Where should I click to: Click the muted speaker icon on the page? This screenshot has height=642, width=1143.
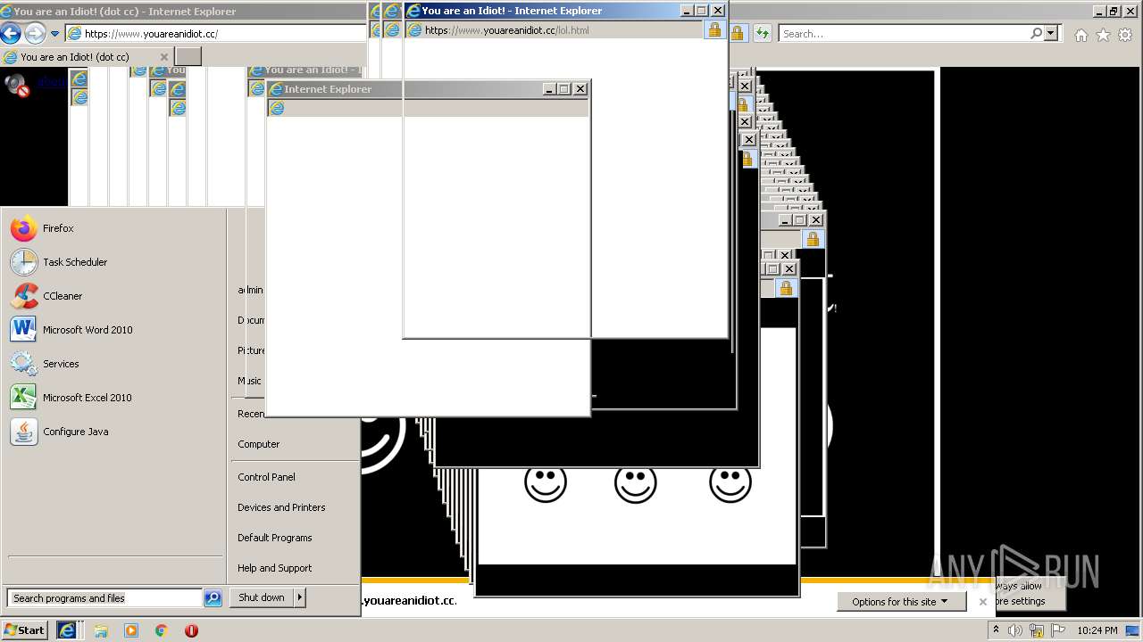click(17, 85)
